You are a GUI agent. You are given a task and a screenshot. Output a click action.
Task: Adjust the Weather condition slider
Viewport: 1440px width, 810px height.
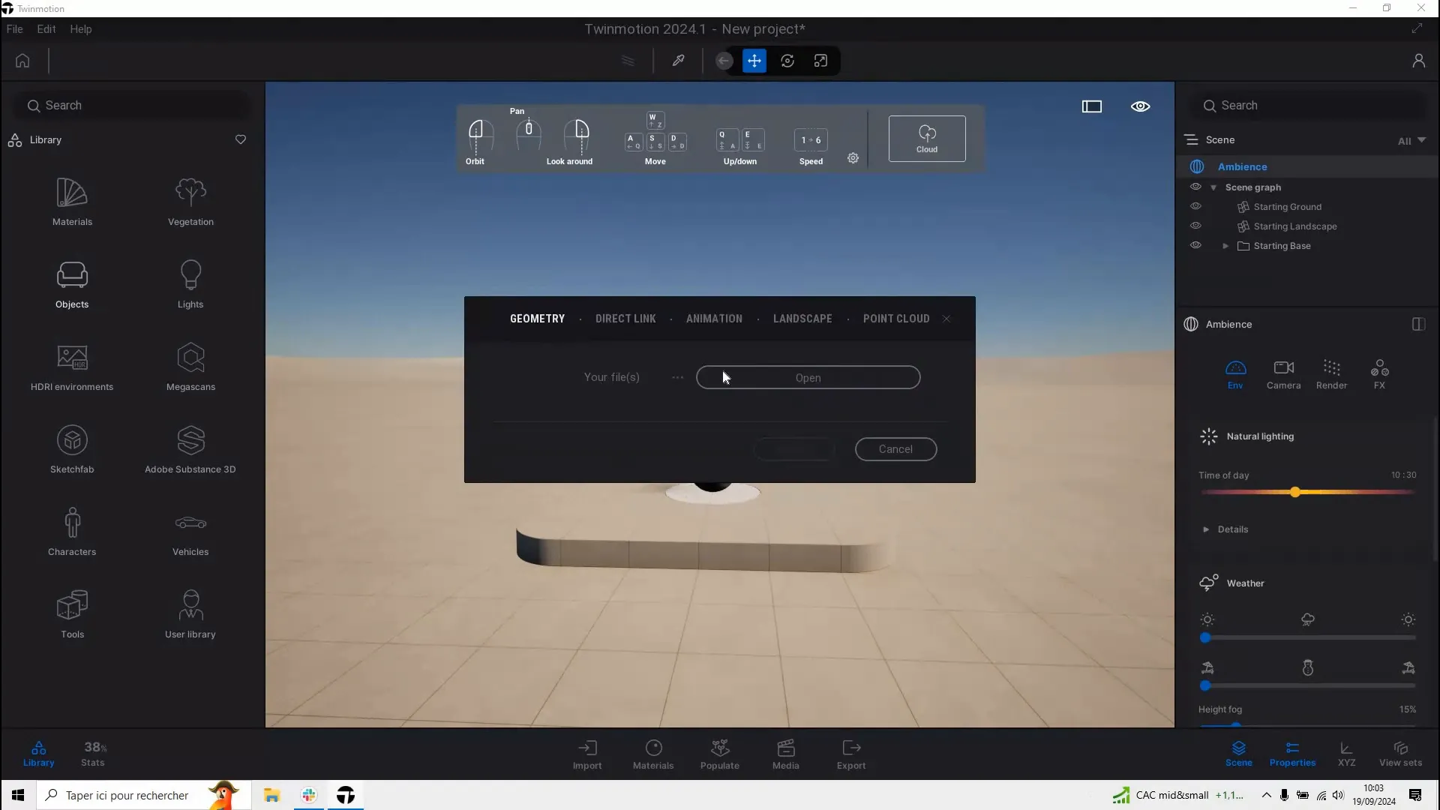[x=1308, y=637]
